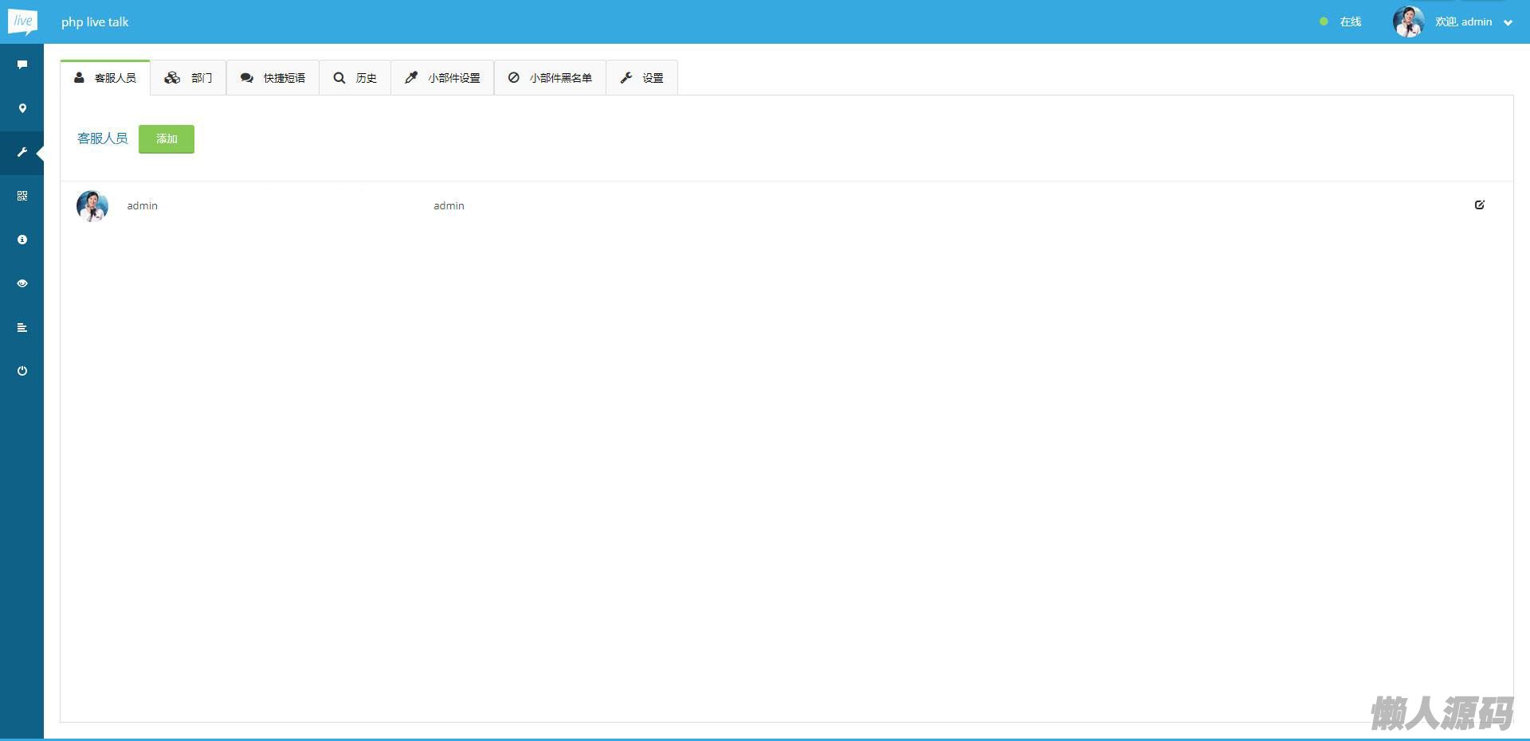1530x741 pixels.
Task: Click the live logo icon
Action: tap(22, 21)
